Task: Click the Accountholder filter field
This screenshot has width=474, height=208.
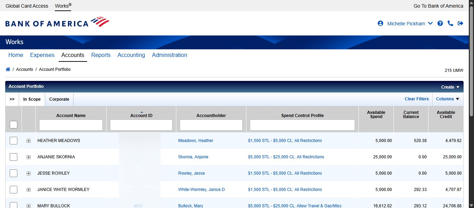Action: (x=211, y=125)
